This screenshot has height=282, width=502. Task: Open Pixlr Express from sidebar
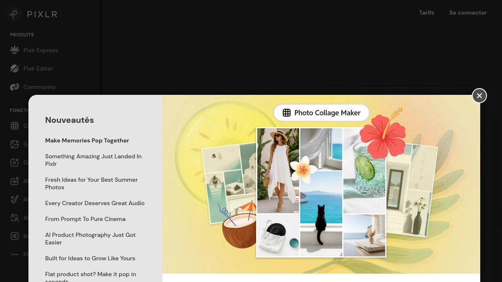(x=34, y=50)
